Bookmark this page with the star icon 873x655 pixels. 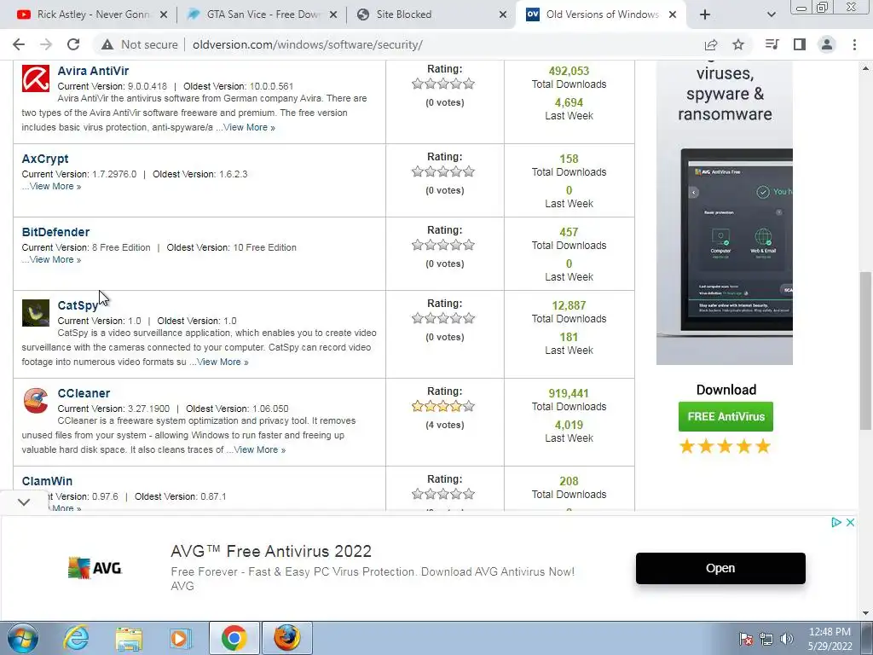(738, 44)
